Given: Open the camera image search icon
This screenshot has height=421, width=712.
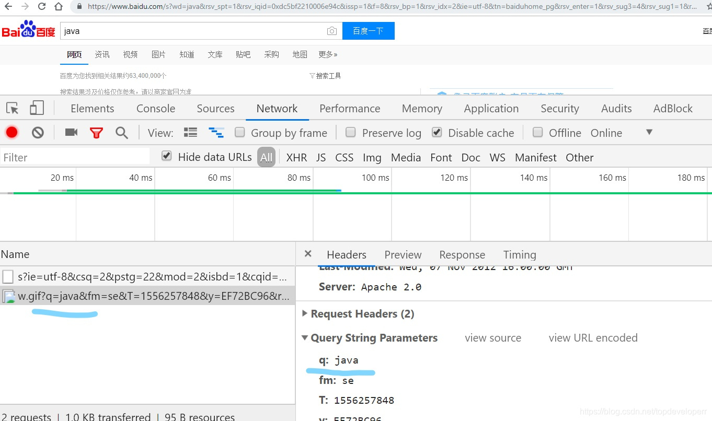Looking at the screenshot, I should (332, 31).
